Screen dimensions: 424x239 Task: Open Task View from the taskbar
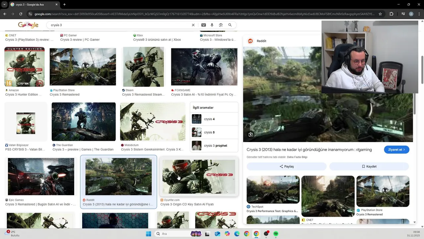(x=207, y=234)
